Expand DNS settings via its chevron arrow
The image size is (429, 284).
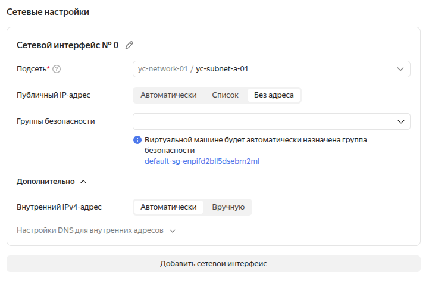pos(173,230)
